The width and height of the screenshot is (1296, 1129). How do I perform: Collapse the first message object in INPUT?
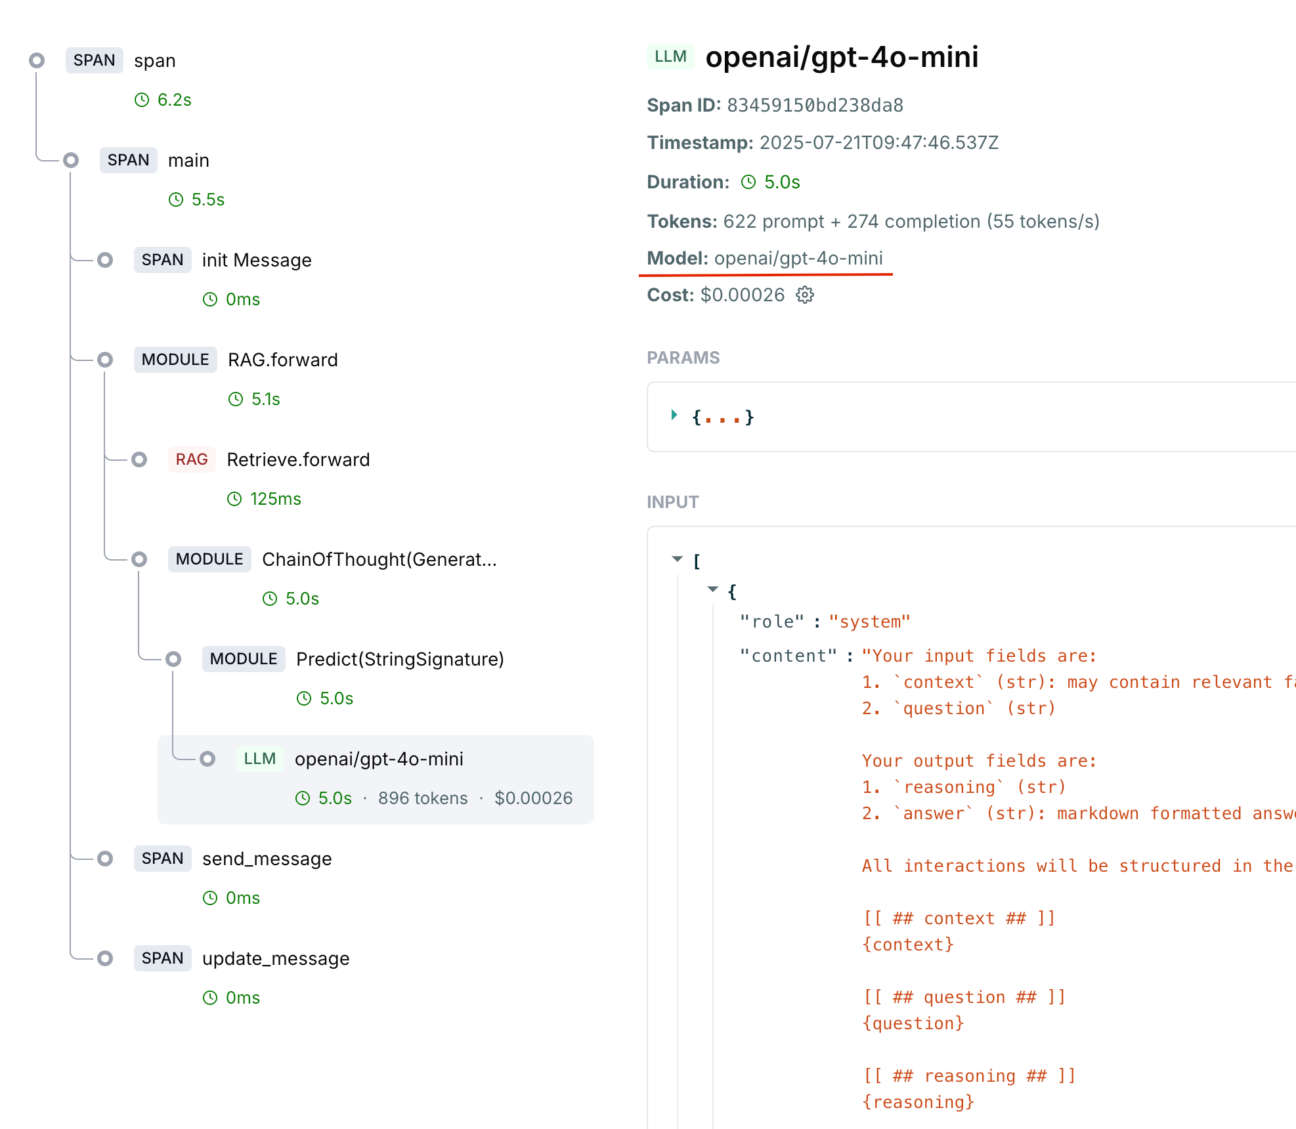pos(713,589)
